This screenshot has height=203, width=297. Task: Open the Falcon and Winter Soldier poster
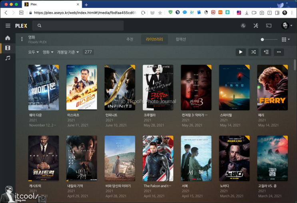click(158, 158)
